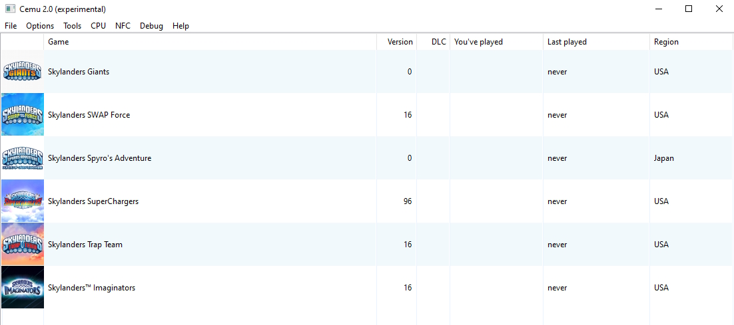Screen dimensions: 734x325
Task: Click the Skylanders SuperChargers game icon
Action: pos(23,201)
